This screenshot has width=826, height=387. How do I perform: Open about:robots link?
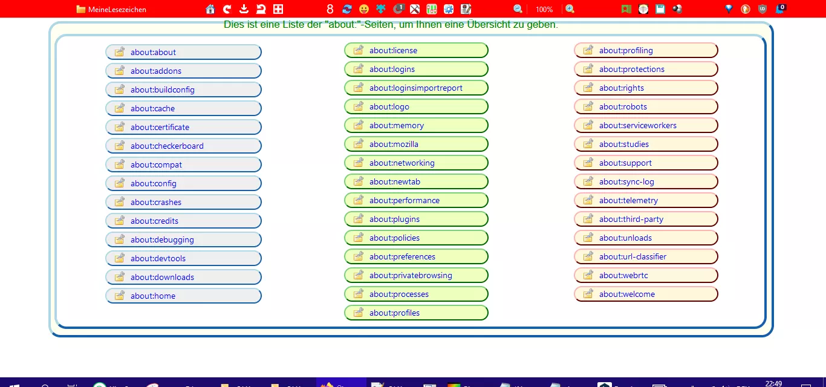pyautogui.click(x=646, y=106)
